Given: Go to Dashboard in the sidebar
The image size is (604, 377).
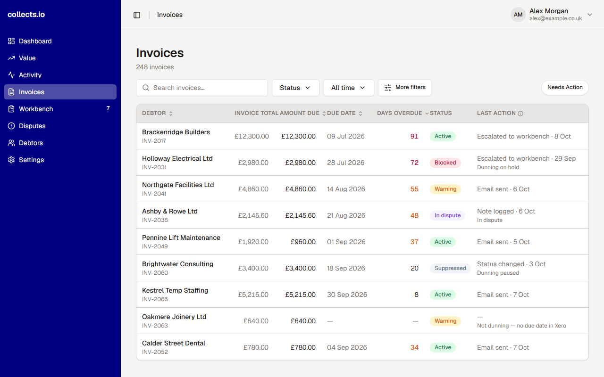Looking at the screenshot, I should click(60, 41).
